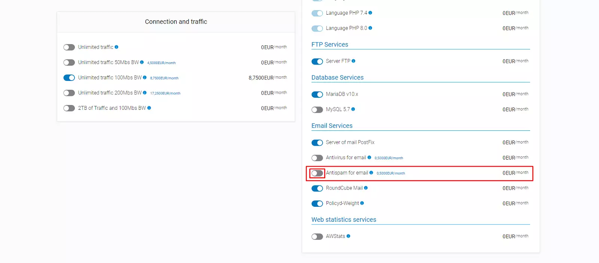Viewport: 599px width, 263px height.
Task: Click info icon next to Unlimited traffic
Action: pos(116,47)
